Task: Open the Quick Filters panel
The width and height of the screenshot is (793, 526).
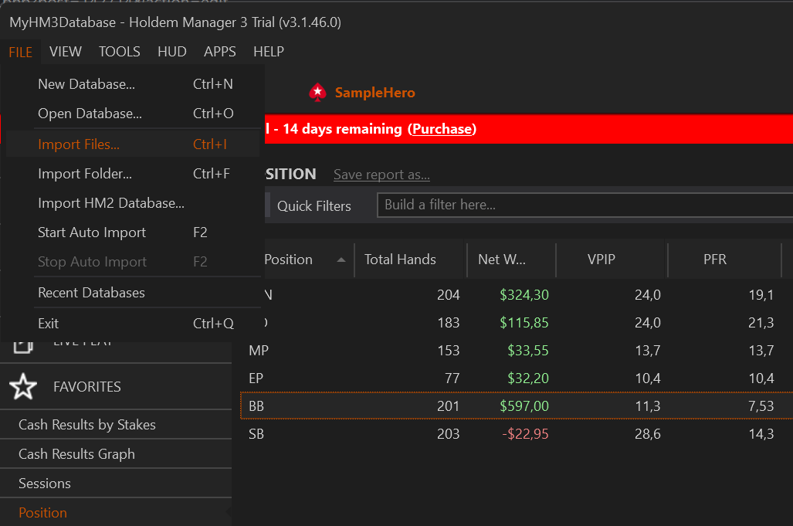Action: point(313,205)
